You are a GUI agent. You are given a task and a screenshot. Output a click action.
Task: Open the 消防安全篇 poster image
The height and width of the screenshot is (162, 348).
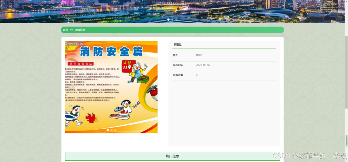[x=111, y=87]
